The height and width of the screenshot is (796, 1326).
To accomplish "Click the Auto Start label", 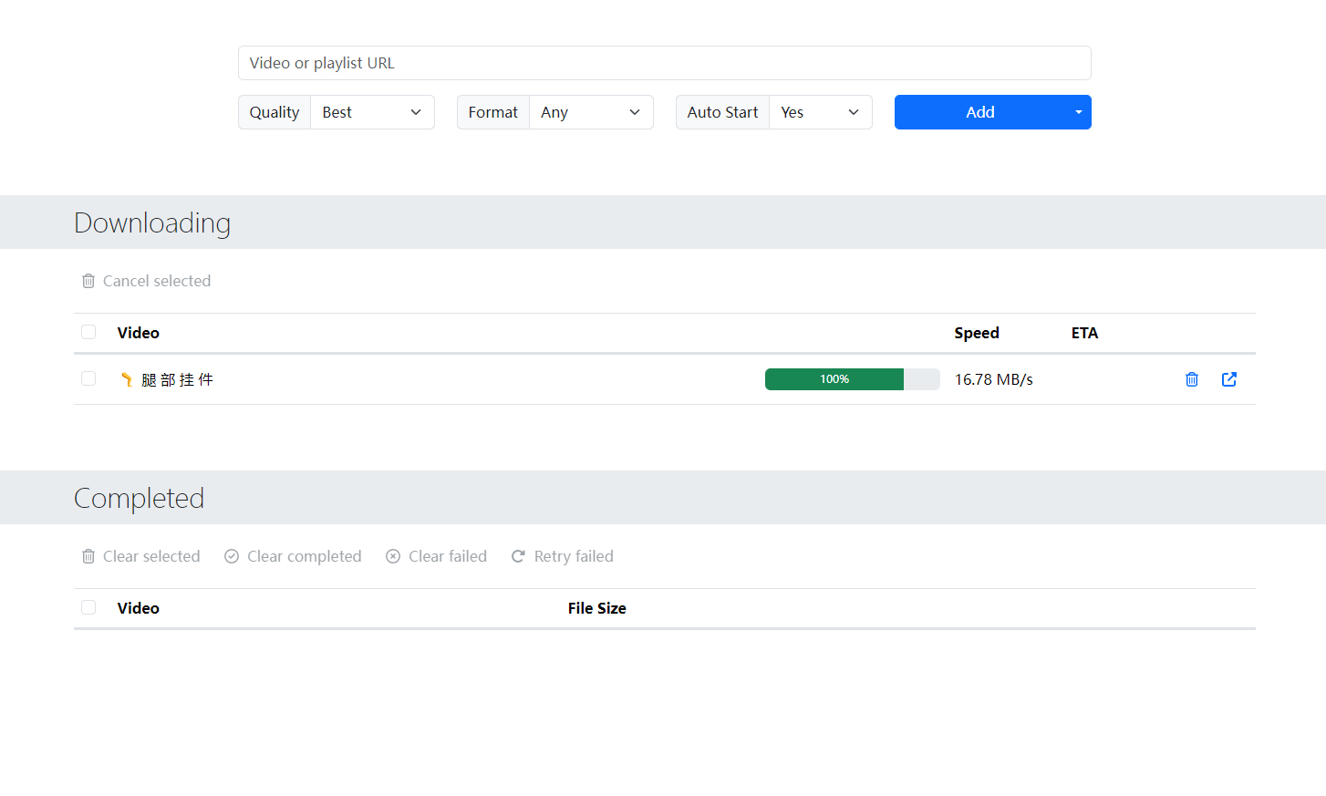I will coord(722,112).
